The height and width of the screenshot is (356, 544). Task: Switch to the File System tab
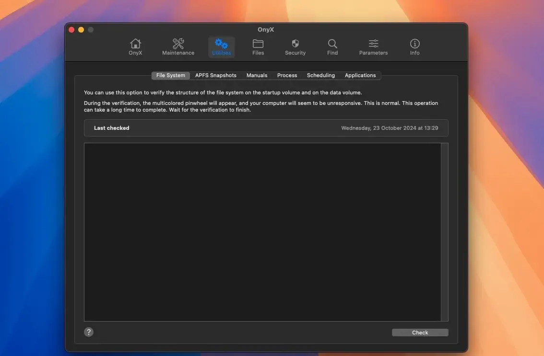pyautogui.click(x=171, y=75)
